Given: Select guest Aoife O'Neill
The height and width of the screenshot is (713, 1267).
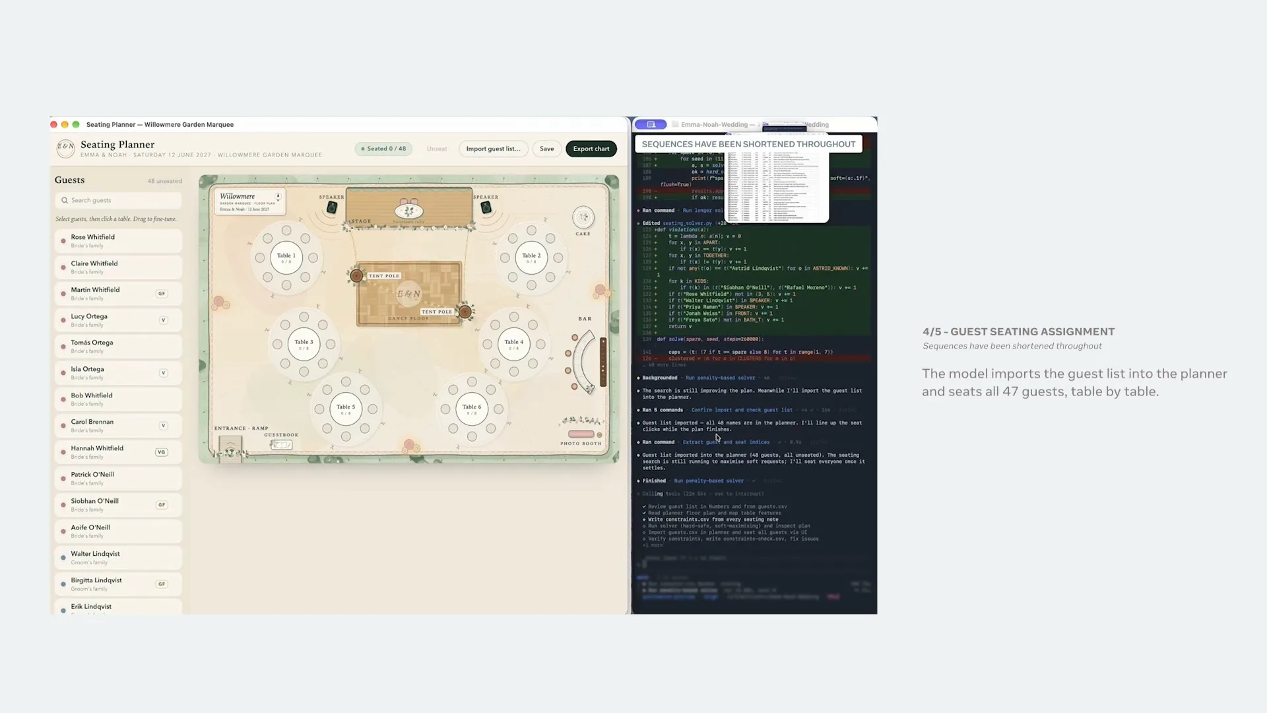Looking at the screenshot, I should pos(118,531).
